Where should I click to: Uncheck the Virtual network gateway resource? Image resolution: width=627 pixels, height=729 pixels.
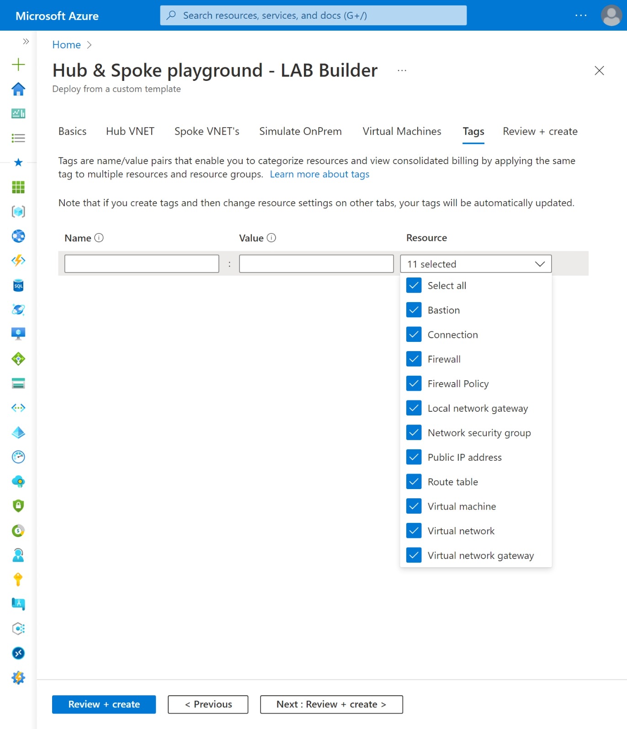point(414,555)
